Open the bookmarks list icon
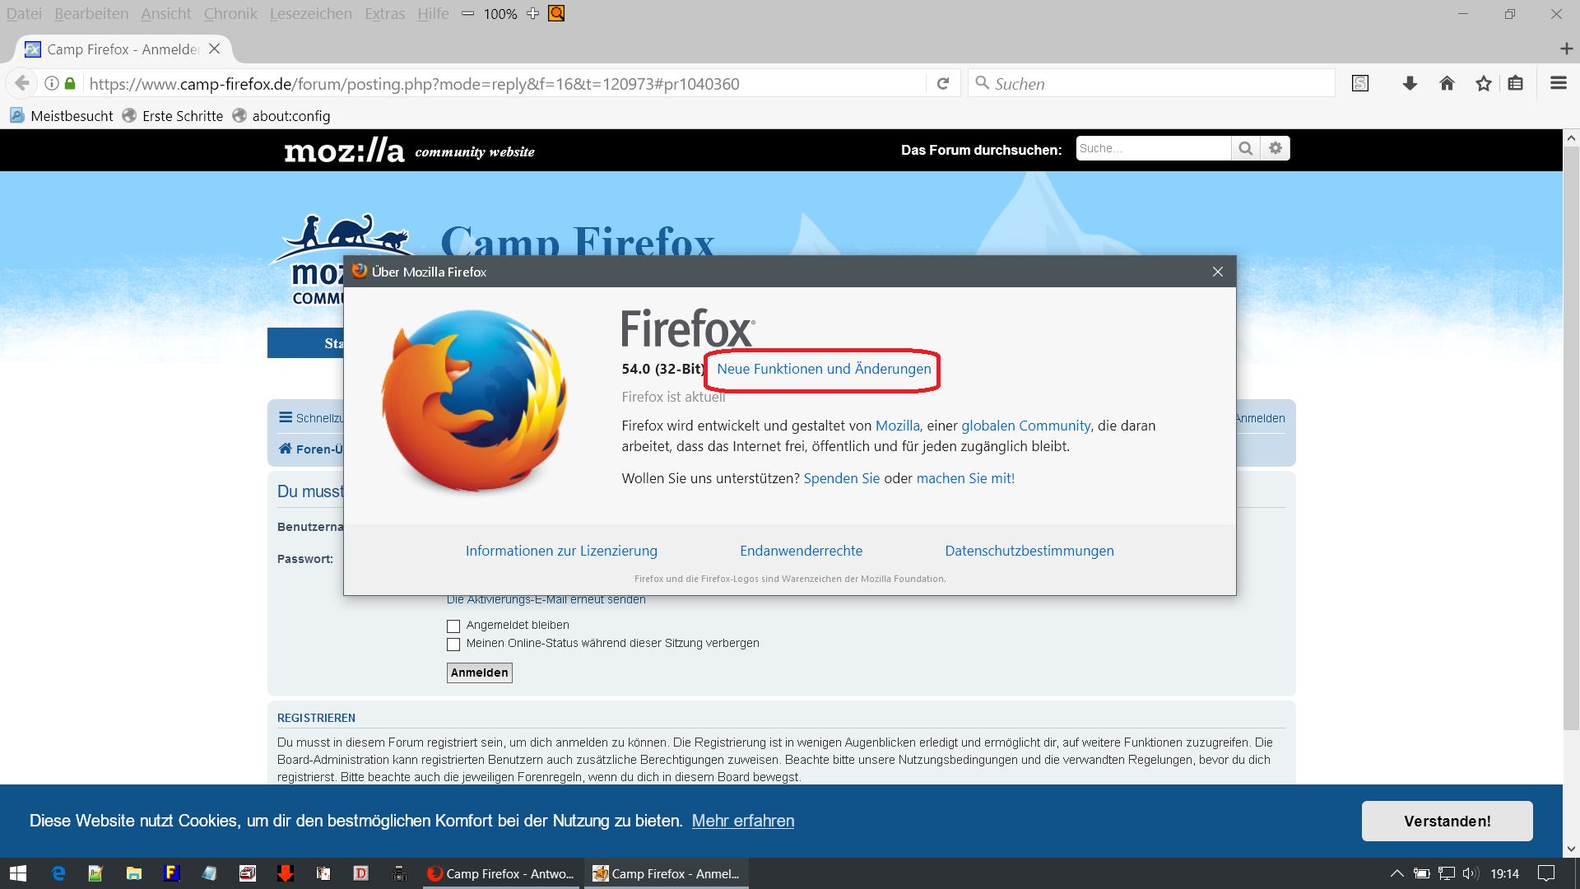The width and height of the screenshot is (1580, 889). (1516, 83)
